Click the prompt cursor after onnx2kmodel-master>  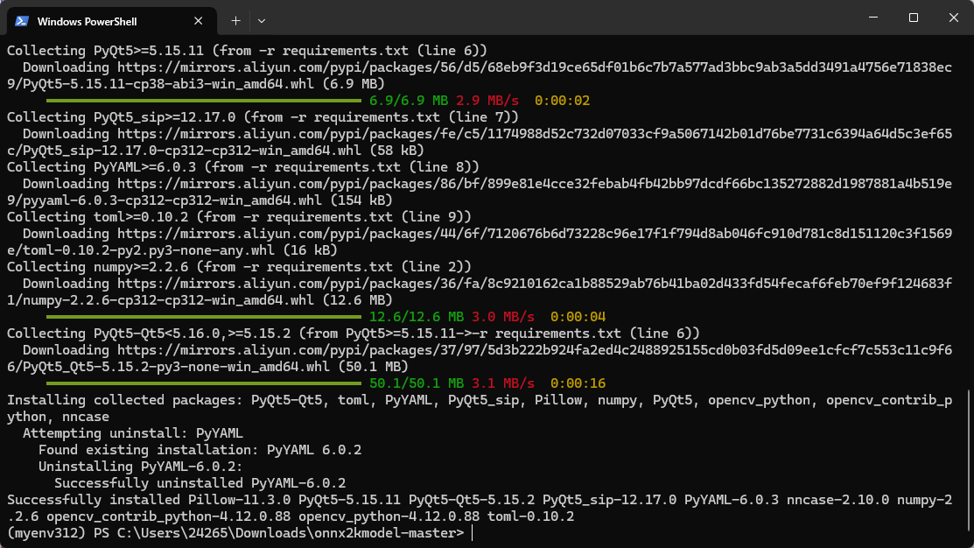pyautogui.click(x=472, y=533)
